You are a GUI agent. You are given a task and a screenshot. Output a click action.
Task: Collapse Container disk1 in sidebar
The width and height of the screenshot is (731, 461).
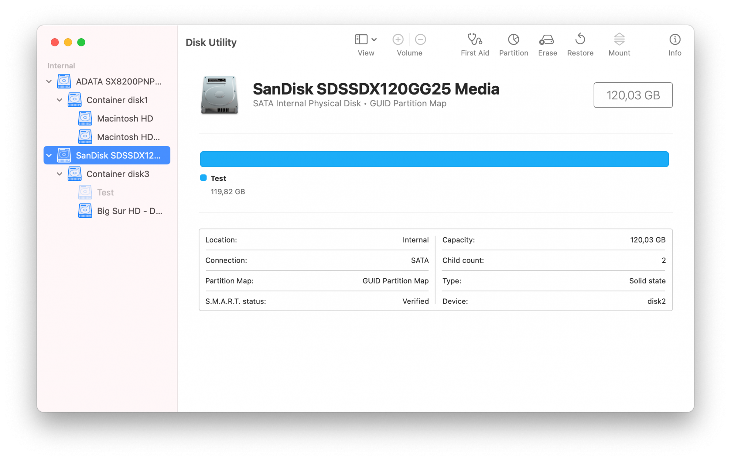click(60, 100)
